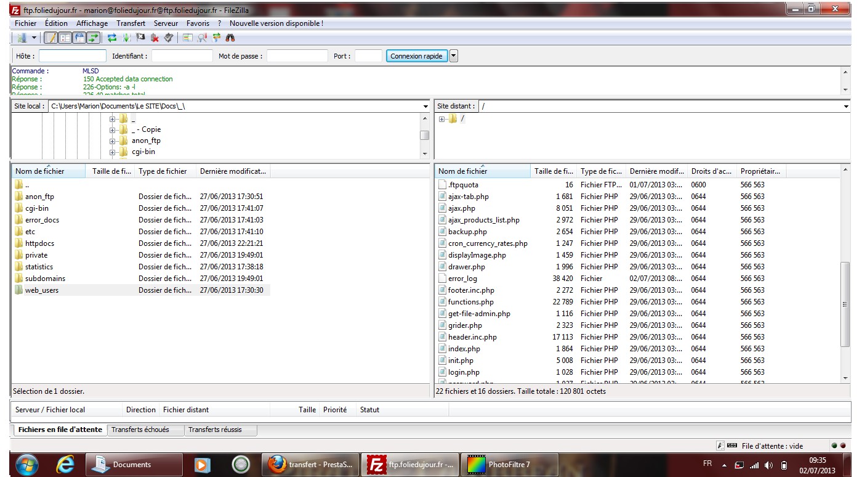Open filename filters magnifier icon
This screenshot has height=477, width=862.
click(202, 38)
